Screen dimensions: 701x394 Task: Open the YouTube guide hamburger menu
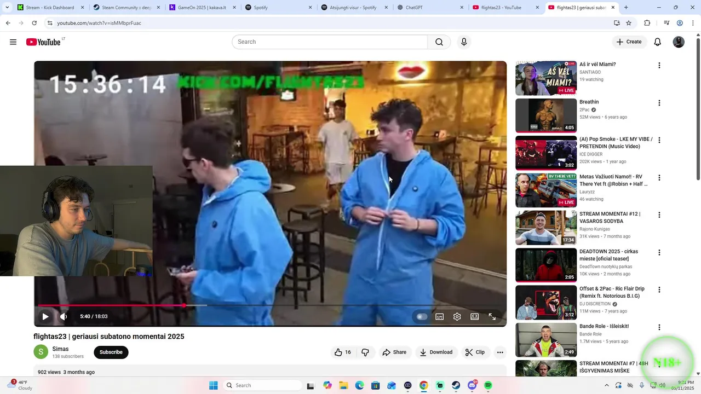point(13,42)
